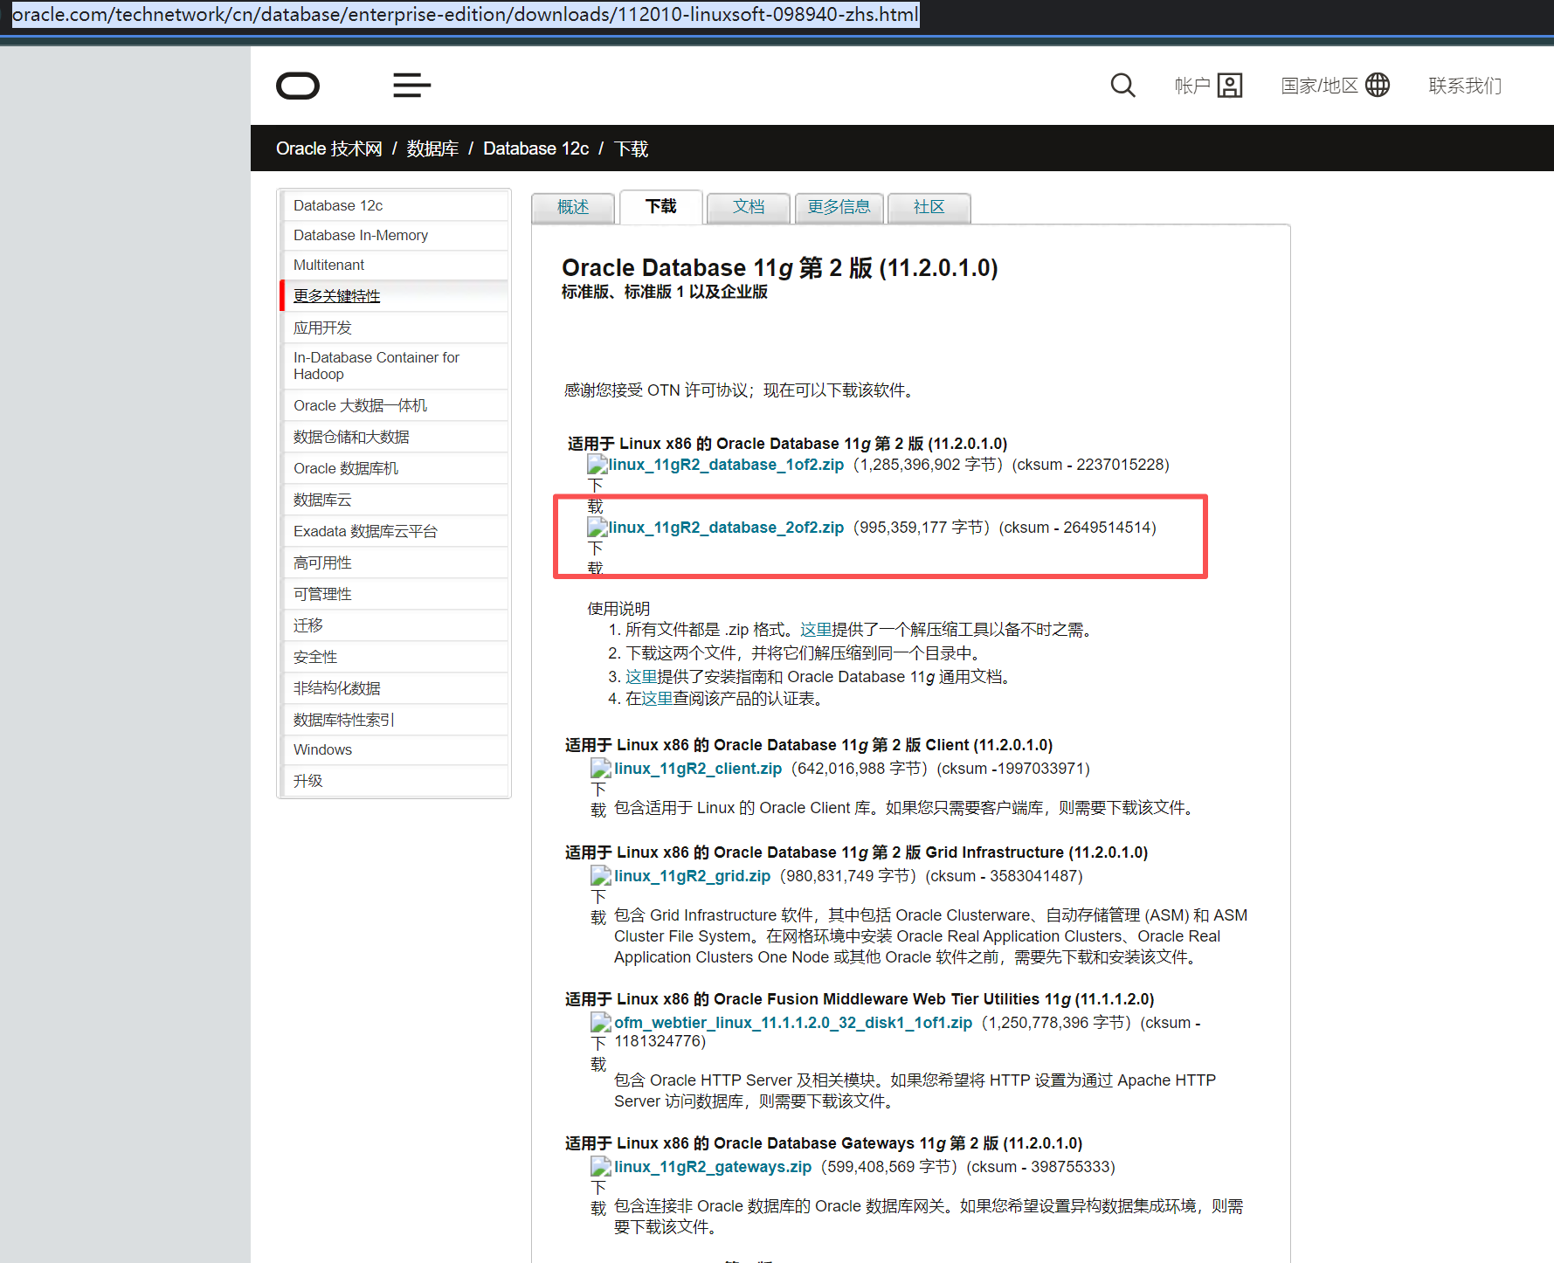
Task: Click download image icon for linux_11gR2_client.zip
Action: [601, 769]
